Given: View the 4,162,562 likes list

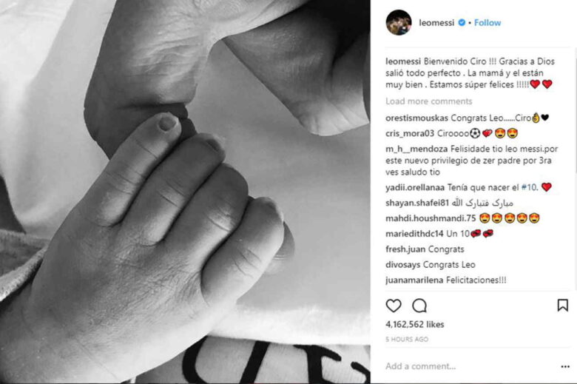Looking at the screenshot, I should click(x=415, y=324).
